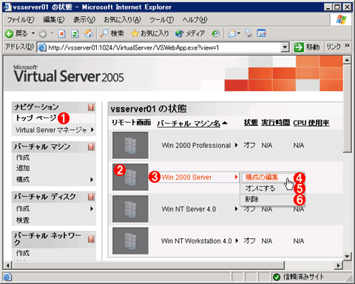This screenshot has width=355, height=284.
Task: Click page icon beside the address URL
Action: (42, 47)
